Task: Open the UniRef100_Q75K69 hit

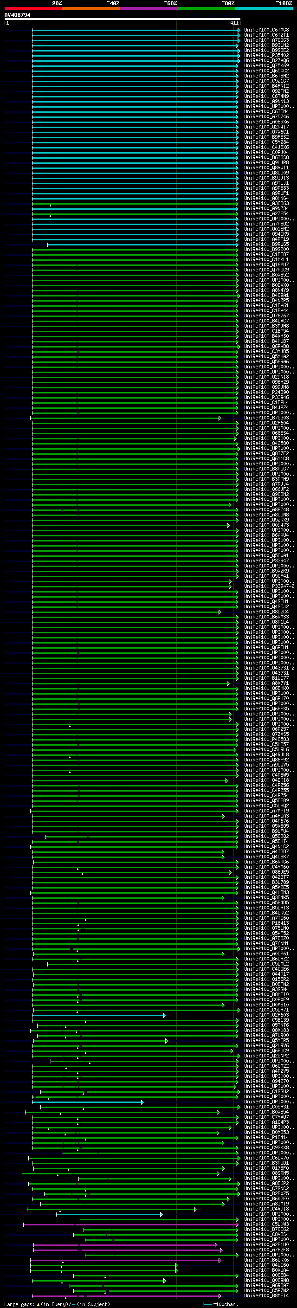Action: click(x=266, y=65)
